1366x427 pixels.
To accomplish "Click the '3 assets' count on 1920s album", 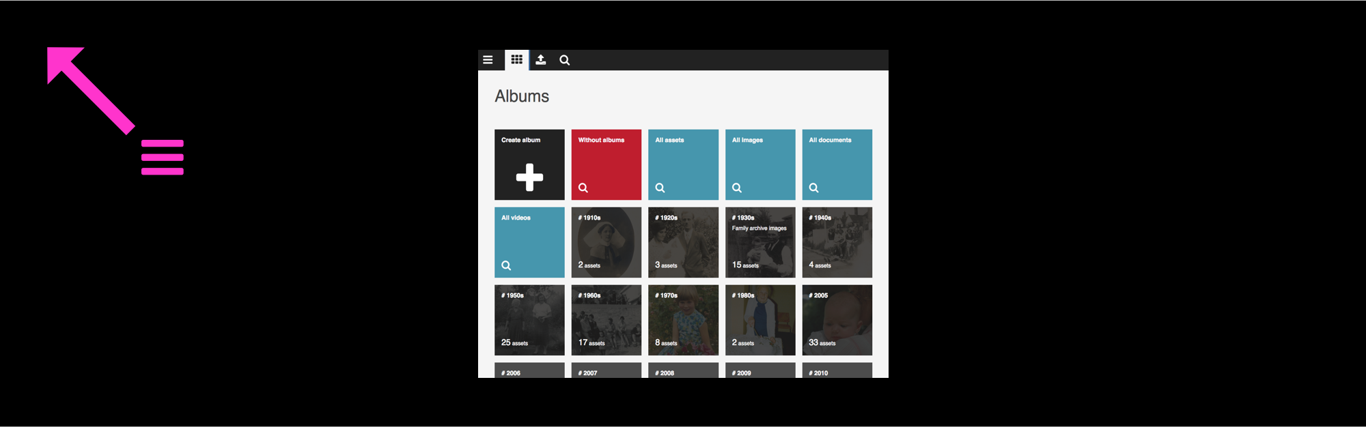I will point(666,265).
